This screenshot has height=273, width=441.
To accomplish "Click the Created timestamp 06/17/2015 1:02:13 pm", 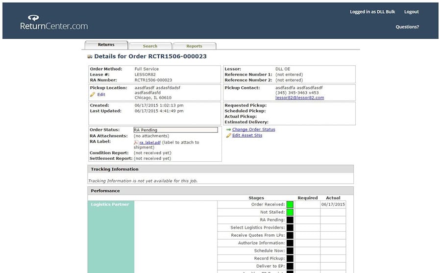I will click(x=159, y=105).
